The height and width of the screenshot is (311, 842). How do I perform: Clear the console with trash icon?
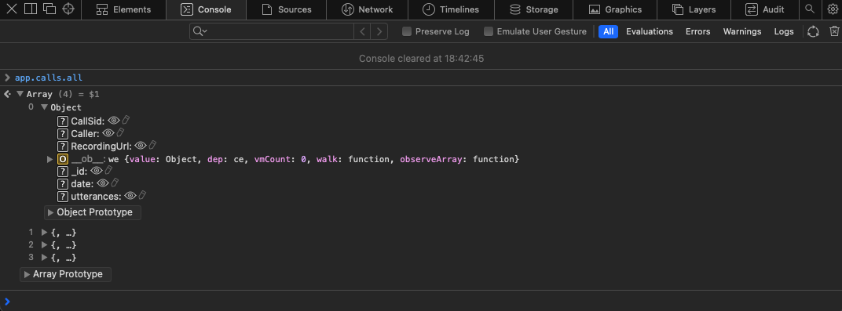833,31
